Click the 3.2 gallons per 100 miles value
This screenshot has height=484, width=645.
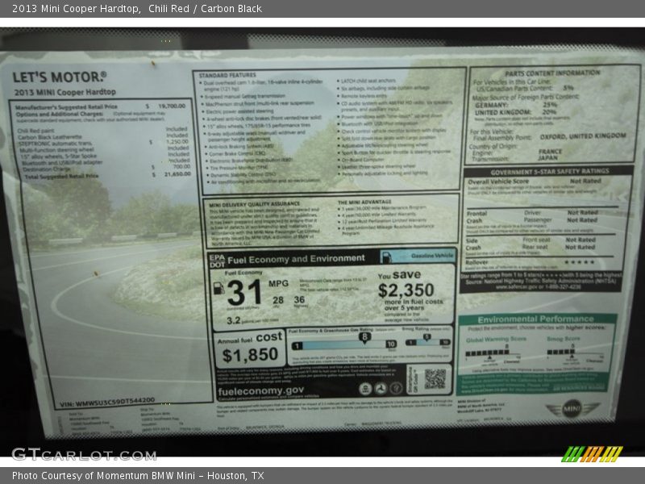[233, 320]
